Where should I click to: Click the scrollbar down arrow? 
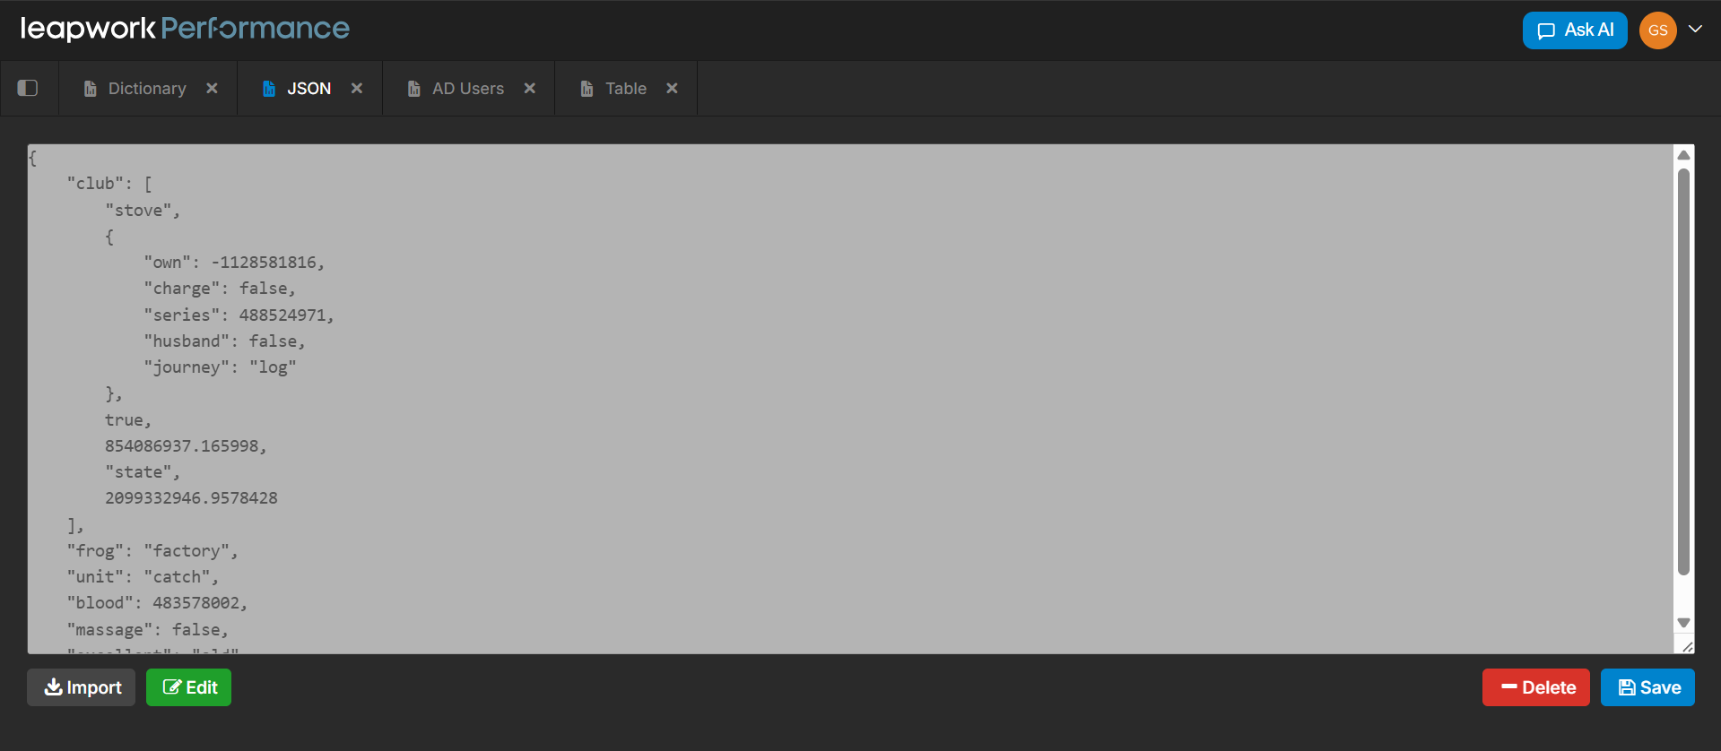[x=1683, y=623]
